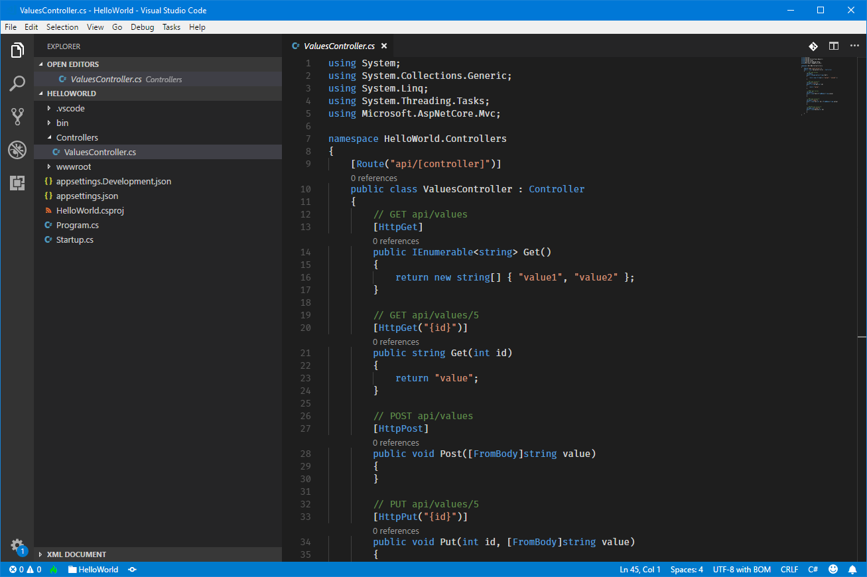Screen dimensions: 867x577
Task: Open the Source Control view
Action: click(17, 117)
